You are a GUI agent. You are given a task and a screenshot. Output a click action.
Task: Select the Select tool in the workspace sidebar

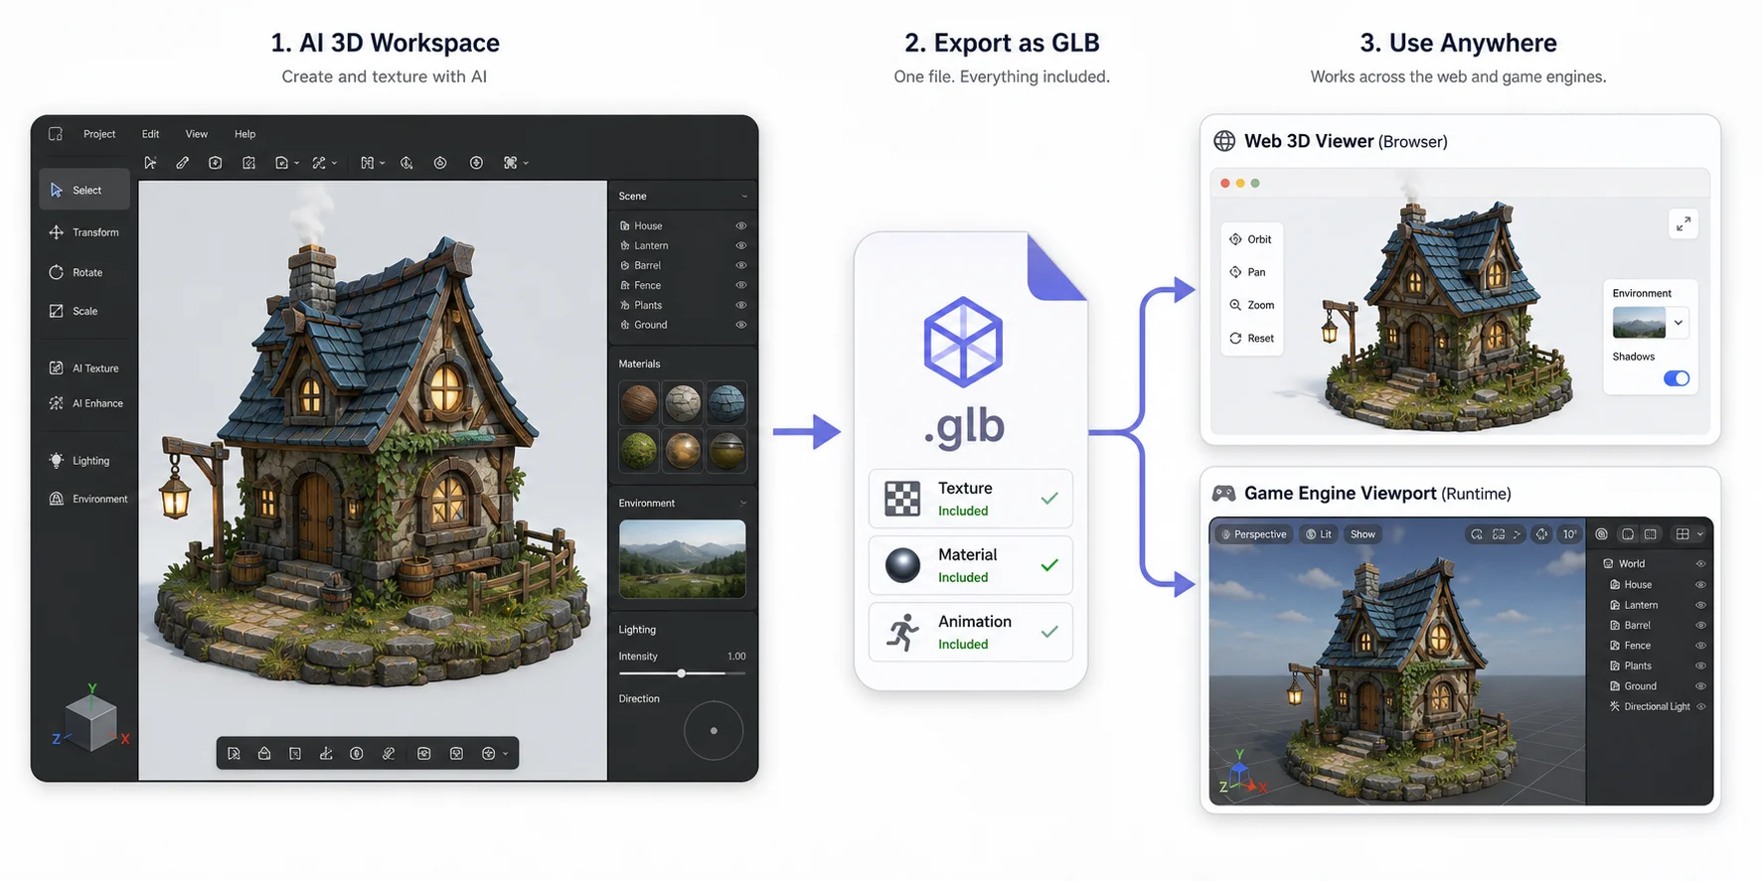[x=84, y=190]
